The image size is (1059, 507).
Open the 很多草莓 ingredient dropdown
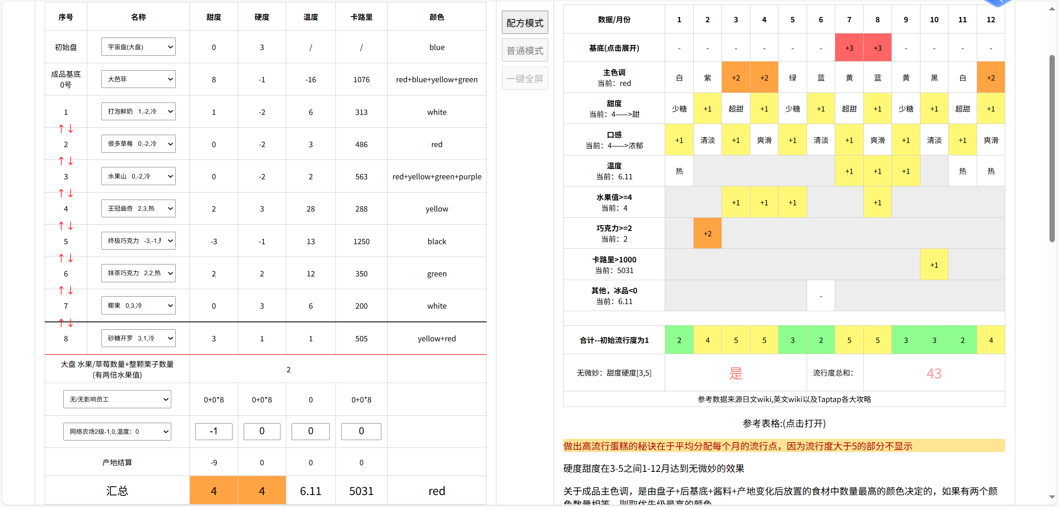(x=139, y=144)
